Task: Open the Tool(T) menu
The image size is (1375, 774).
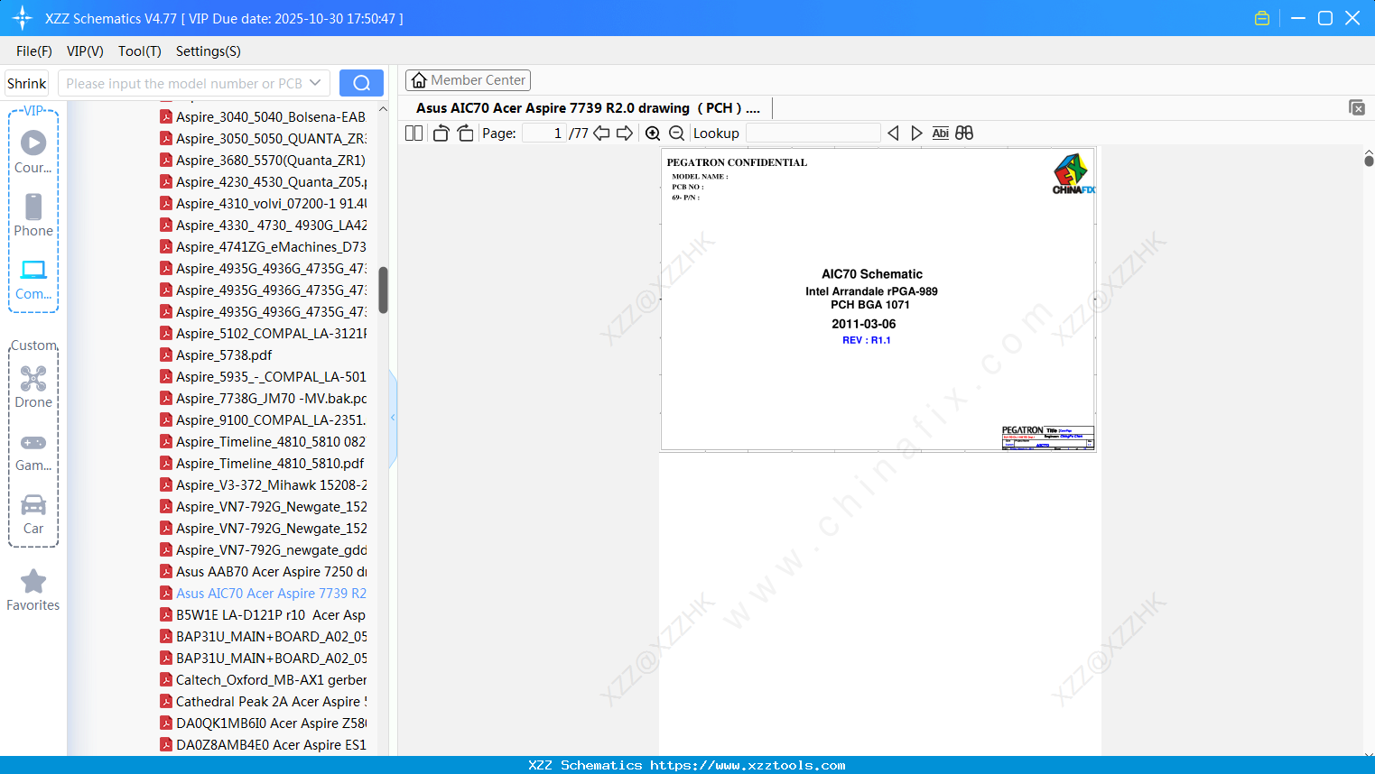Action: [x=140, y=51]
